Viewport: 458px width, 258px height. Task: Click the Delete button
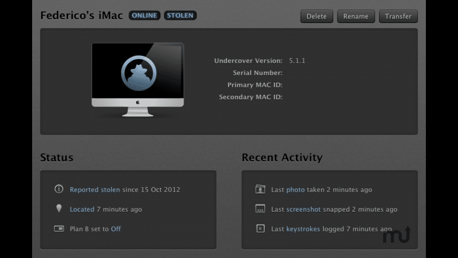click(x=316, y=16)
